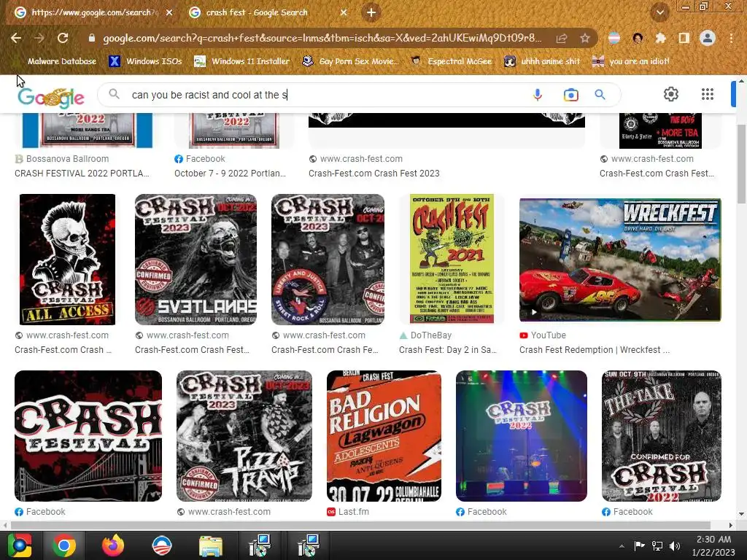Expand the tab search dropdown
The height and width of the screenshot is (560, 747).
click(x=659, y=12)
